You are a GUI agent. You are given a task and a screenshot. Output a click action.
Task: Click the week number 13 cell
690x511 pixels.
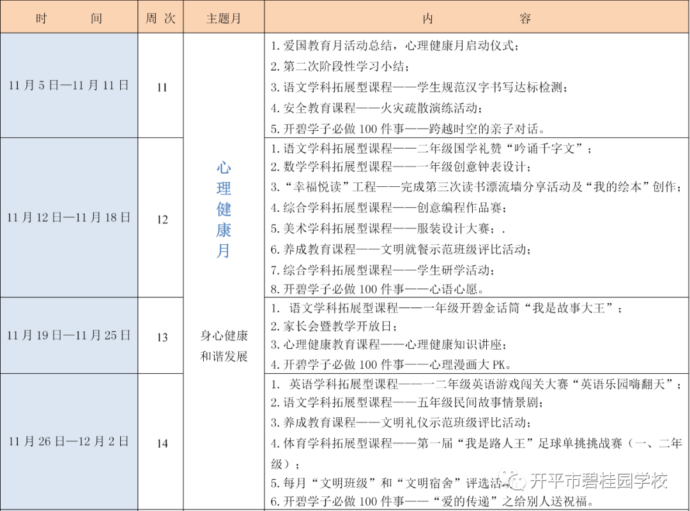162,337
